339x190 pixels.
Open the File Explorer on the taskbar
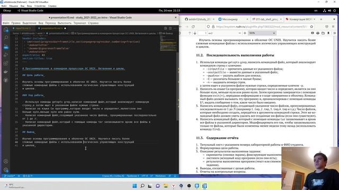(x=166, y=186)
